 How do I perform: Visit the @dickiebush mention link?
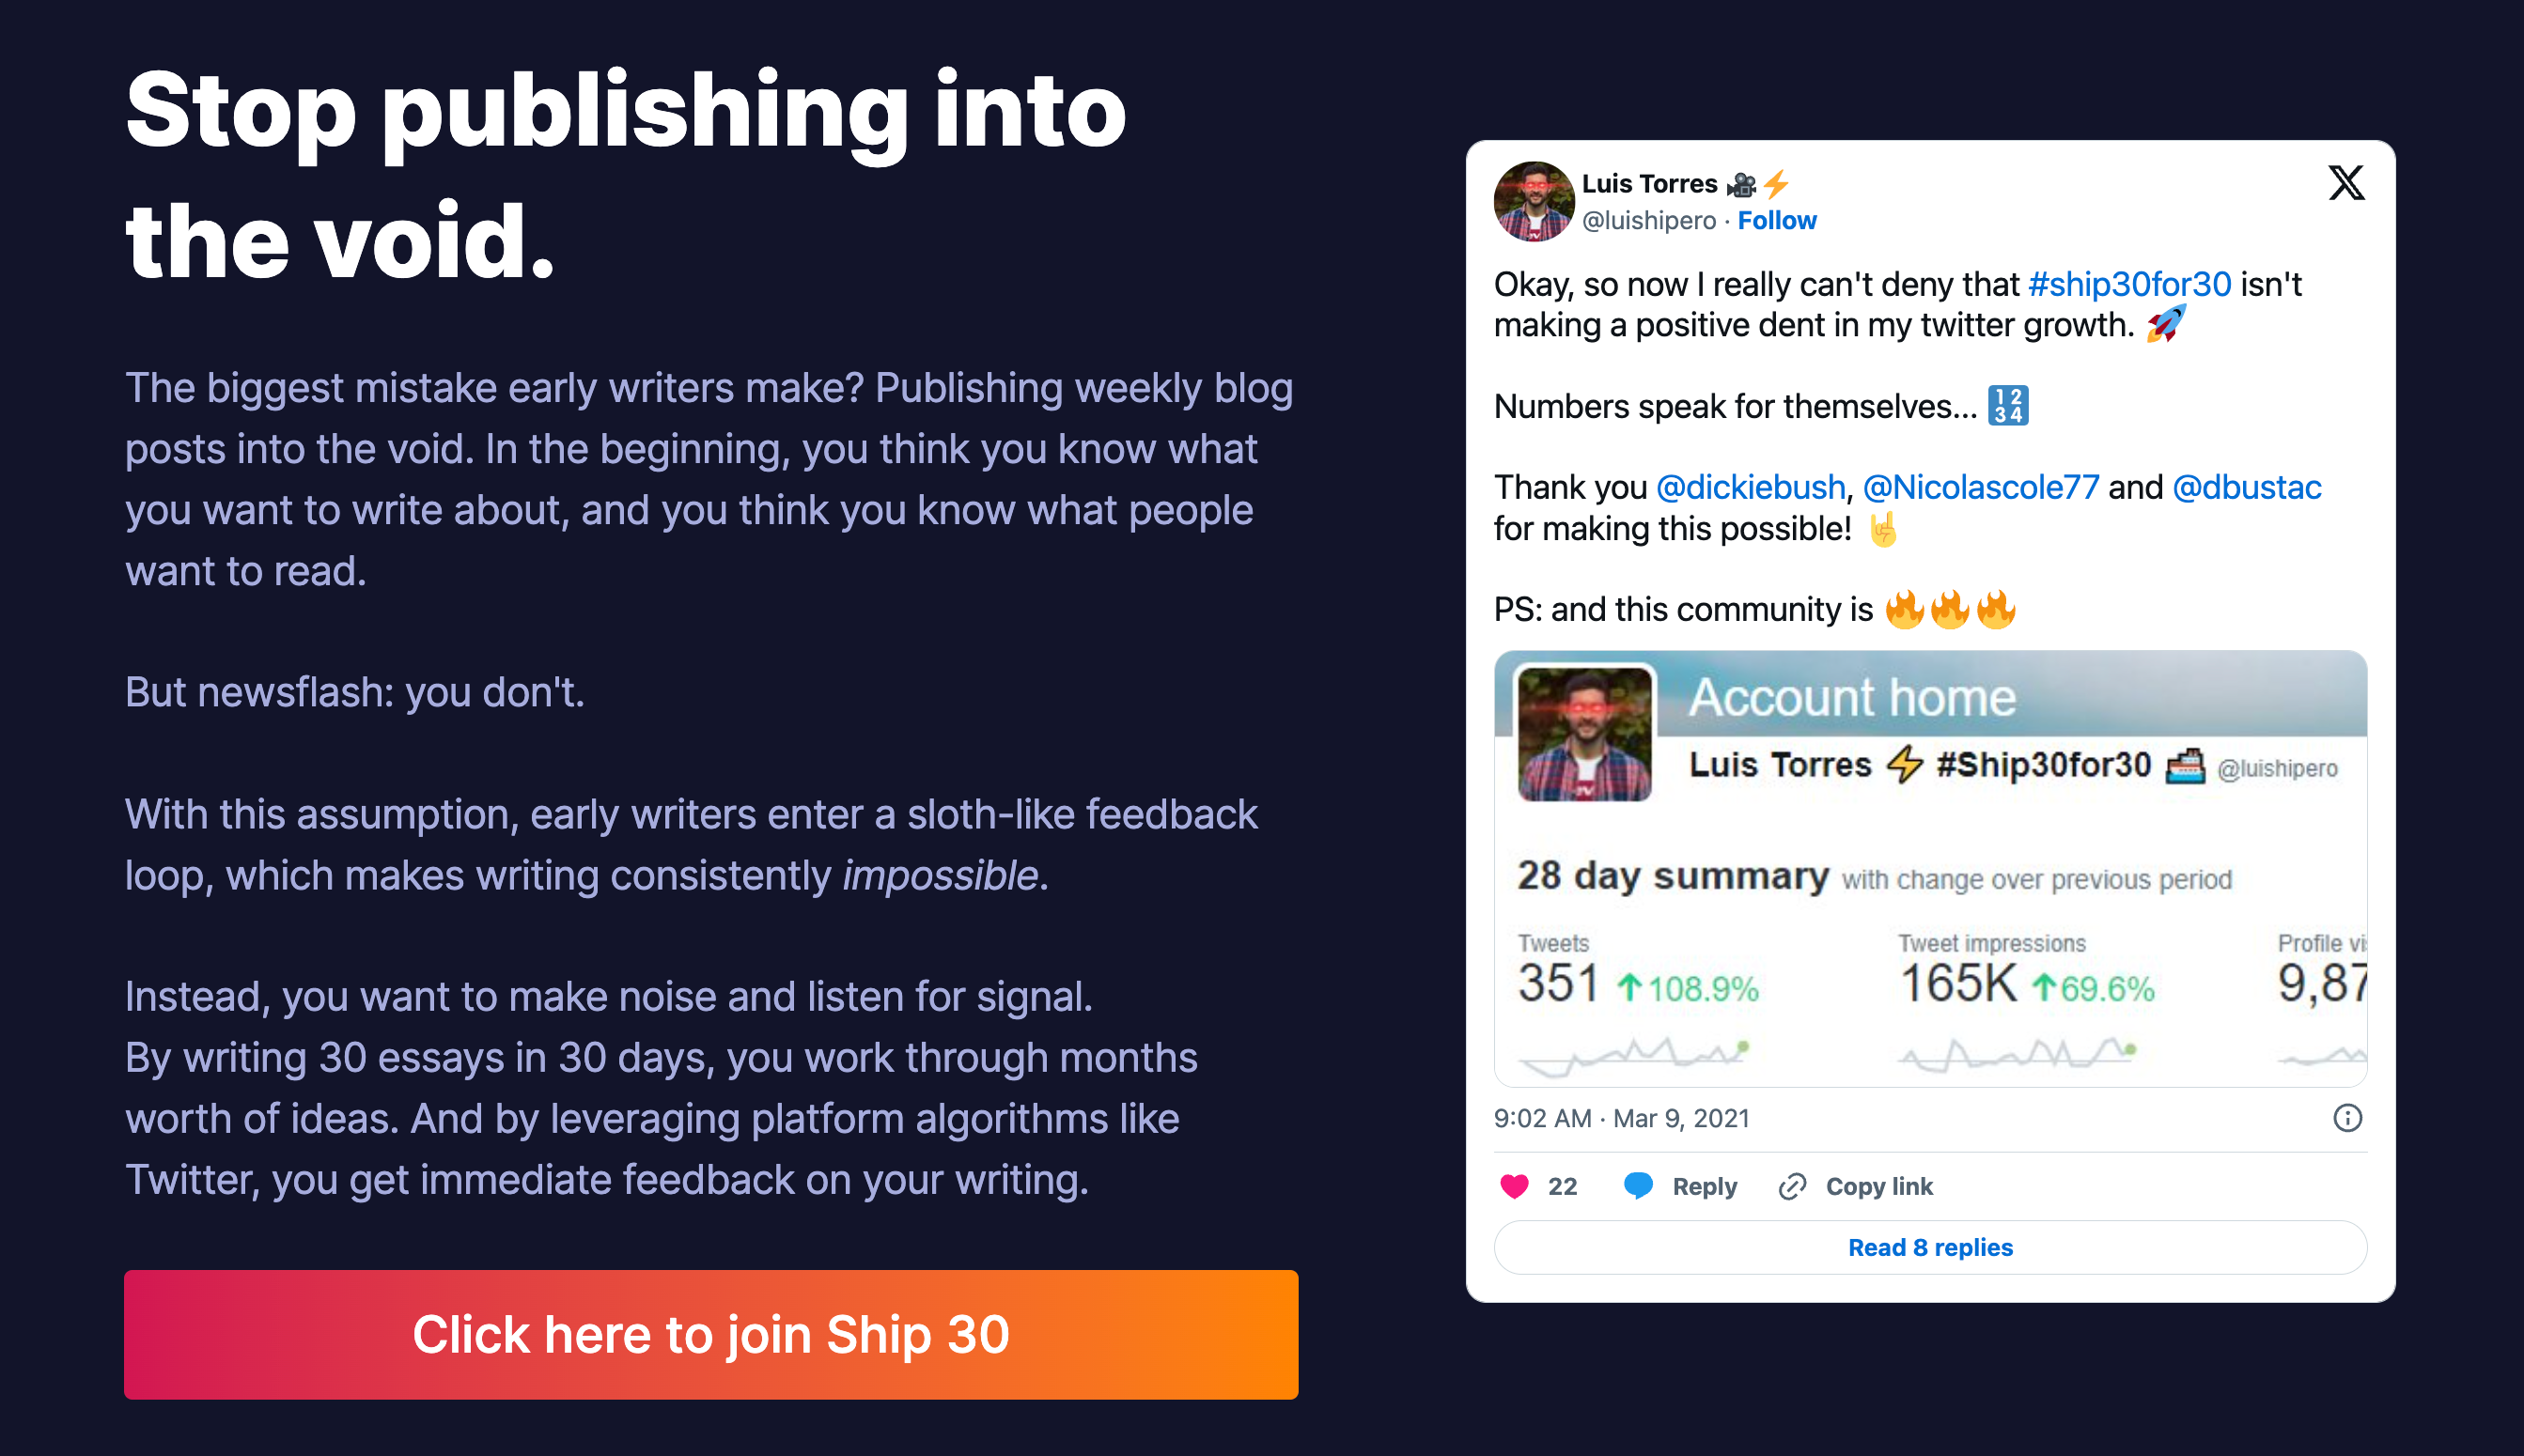click(1750, 487)
